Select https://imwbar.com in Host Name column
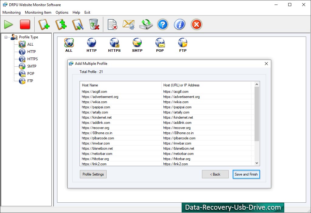 tap(96, 143)
